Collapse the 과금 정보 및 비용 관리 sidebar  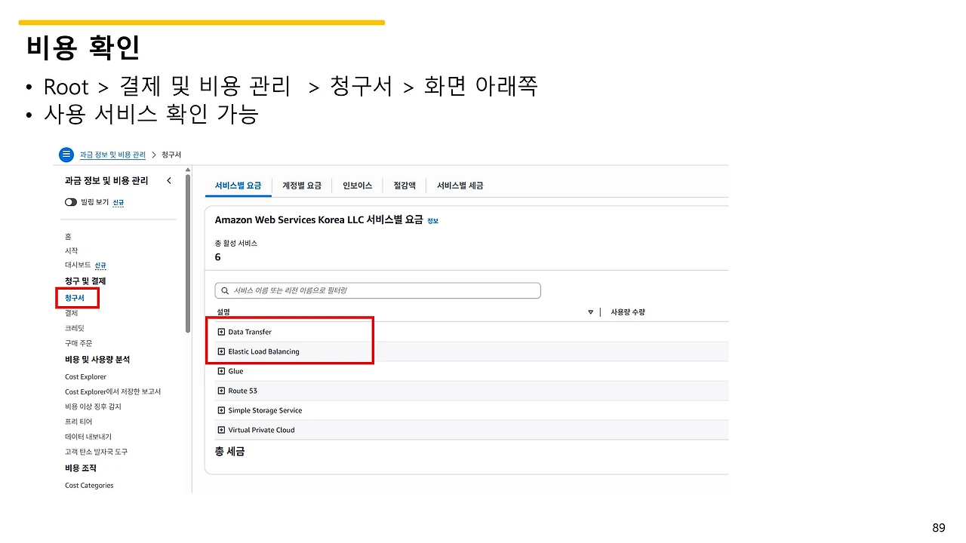tap(169, 180)
